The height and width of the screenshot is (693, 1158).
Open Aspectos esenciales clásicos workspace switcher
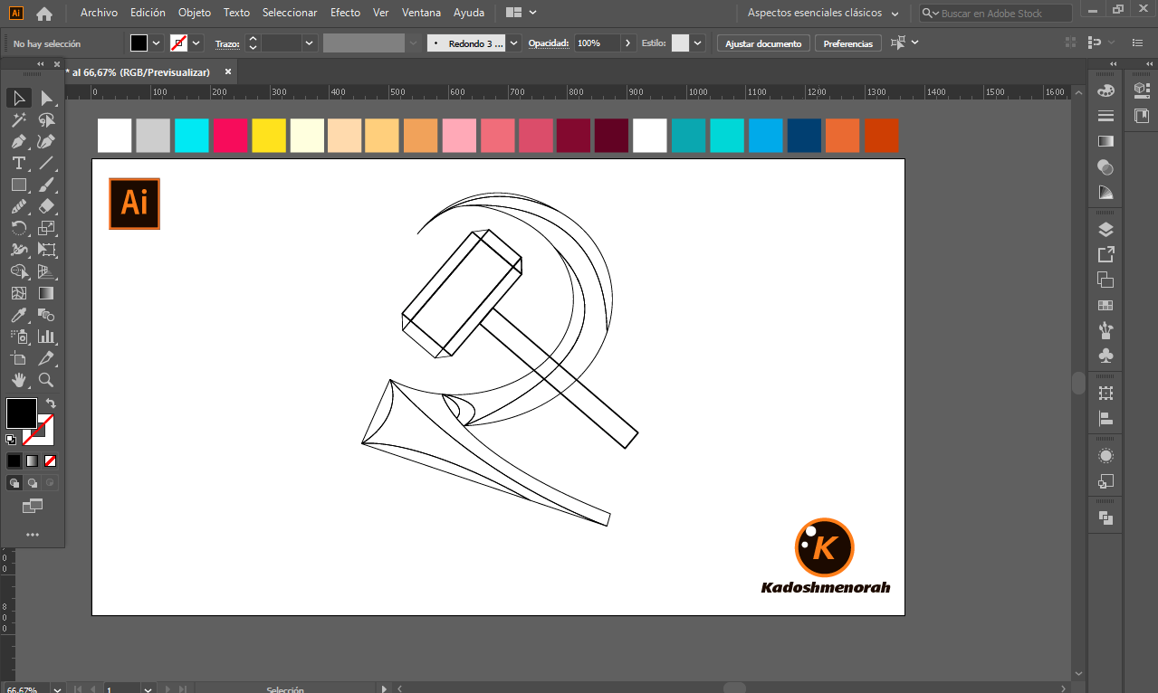[x=823, y=14]
